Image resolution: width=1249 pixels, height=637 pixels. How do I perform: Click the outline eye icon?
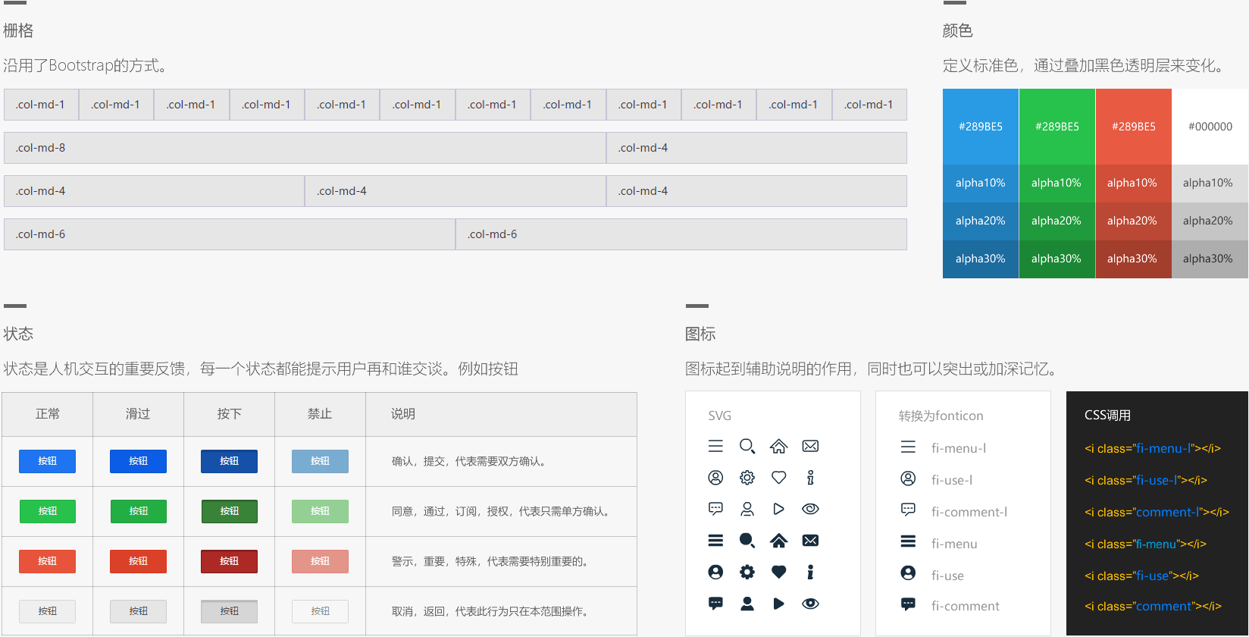tap(810, 509)
